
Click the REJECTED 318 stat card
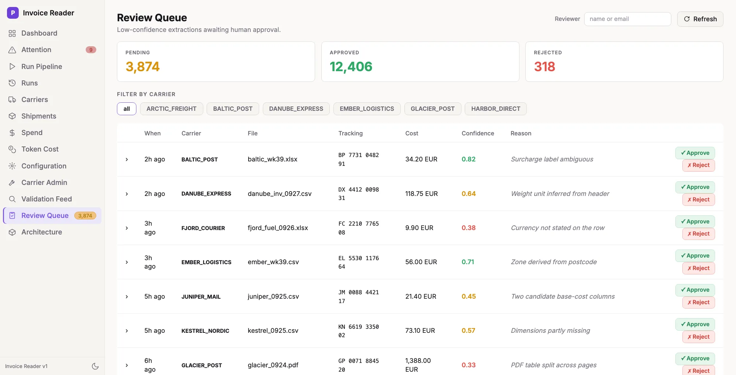(x=624, y=62)
